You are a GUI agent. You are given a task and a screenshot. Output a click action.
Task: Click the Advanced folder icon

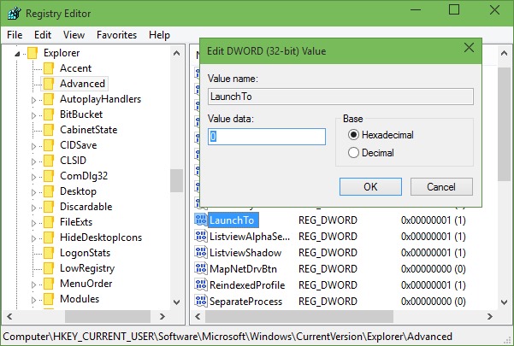pyautogui.click(x=49, y=84)
